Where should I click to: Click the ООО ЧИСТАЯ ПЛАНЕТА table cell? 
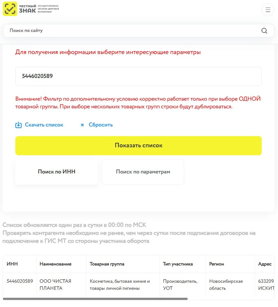55,285
